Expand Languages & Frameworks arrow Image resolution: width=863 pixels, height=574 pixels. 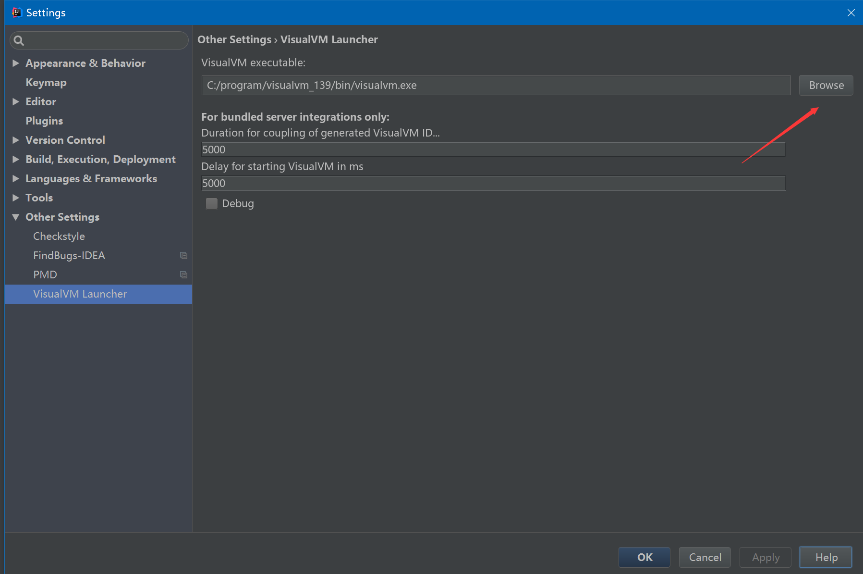click(16, 178)
